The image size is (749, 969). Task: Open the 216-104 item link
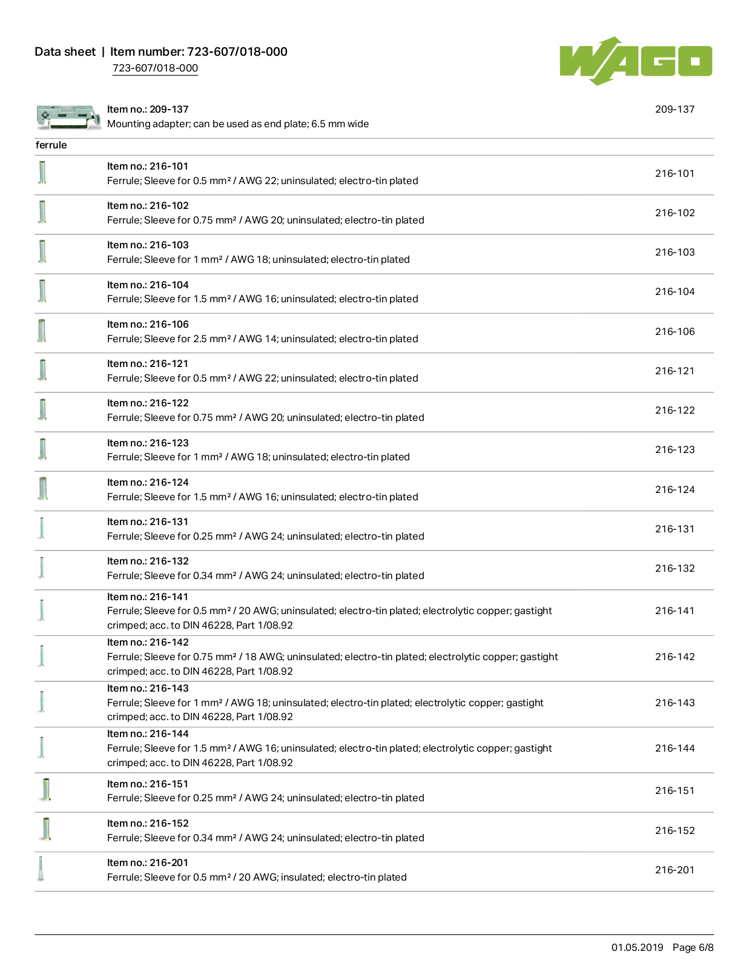coord(675,291)
